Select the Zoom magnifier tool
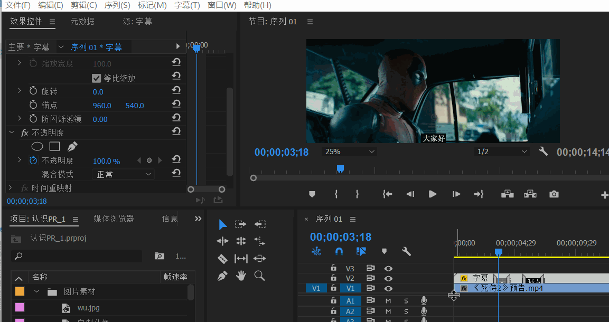This screenshot has height=322, width=609. (259, 276)
